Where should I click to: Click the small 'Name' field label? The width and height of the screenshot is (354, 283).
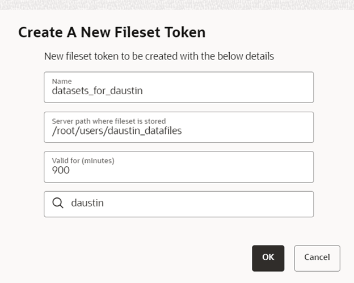62,81
